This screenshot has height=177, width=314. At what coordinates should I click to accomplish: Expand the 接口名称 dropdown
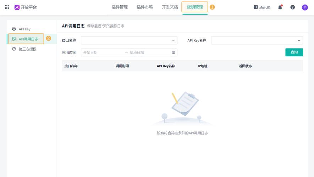[129, 40]
